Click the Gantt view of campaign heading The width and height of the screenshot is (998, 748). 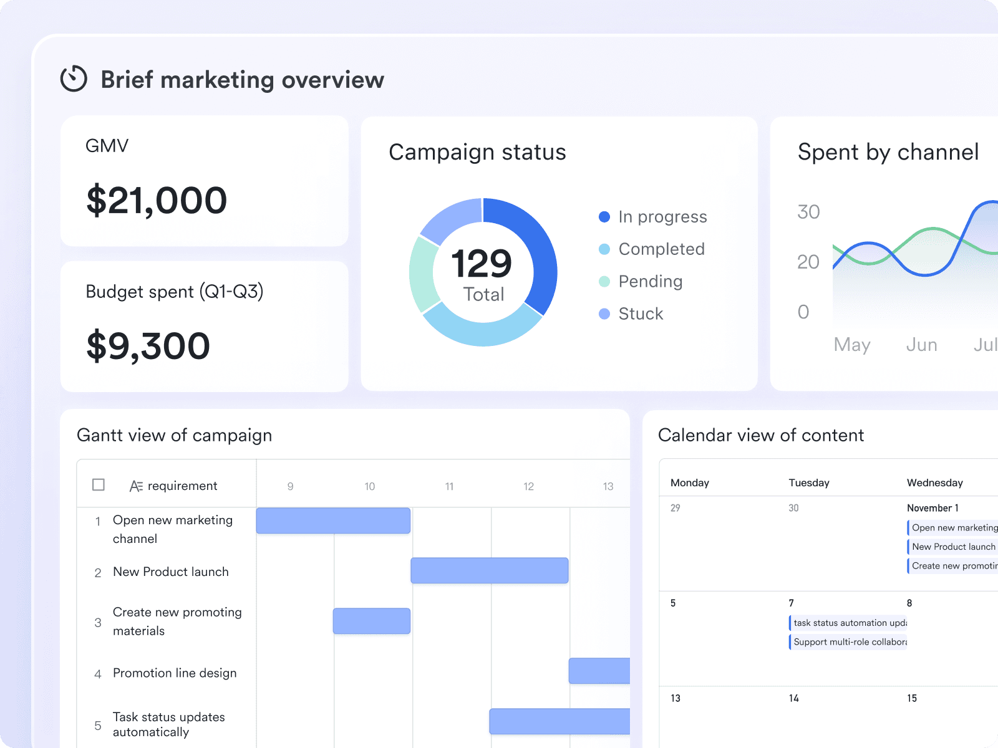pyautogui.click(x=175, y=435)
